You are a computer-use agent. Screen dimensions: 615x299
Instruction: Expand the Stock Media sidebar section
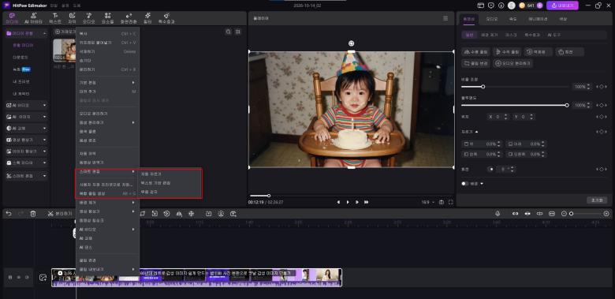[x=26, y=163]
